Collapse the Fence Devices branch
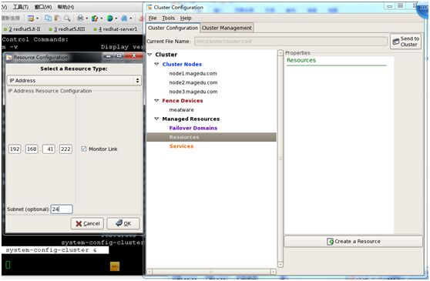 [x=156, y=101]
